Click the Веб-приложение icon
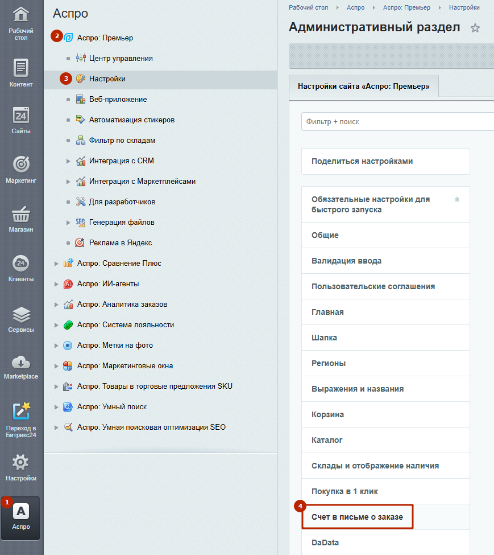 click(81, 99)
